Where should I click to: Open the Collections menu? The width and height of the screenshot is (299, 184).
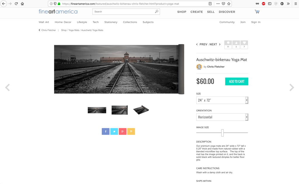(130, 22)
